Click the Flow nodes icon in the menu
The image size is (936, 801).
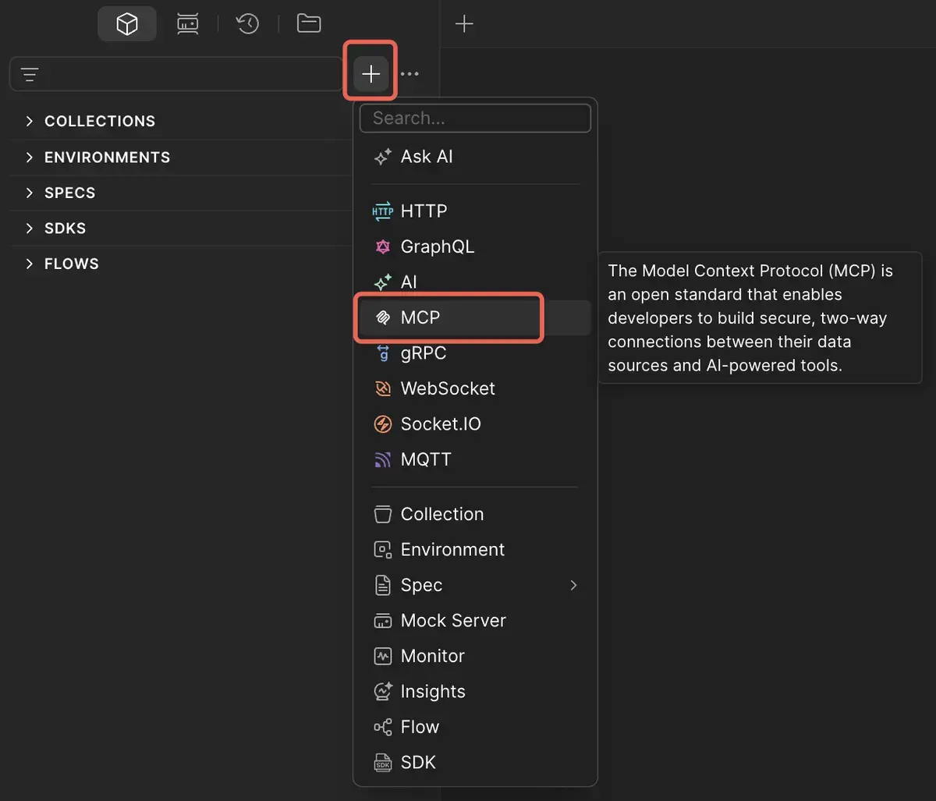tap(382, 727)
